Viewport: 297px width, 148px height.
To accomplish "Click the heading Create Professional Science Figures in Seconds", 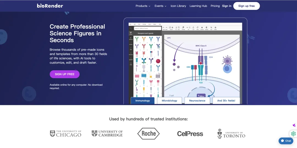I will 77,33.
